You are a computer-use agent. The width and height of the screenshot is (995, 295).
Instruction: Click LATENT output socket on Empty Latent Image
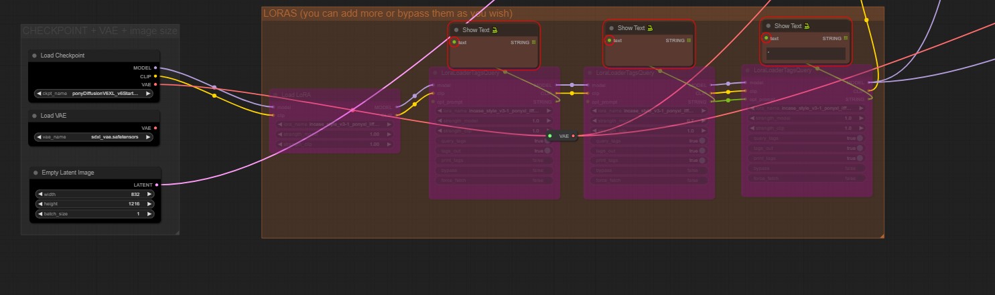pyautogui.click(x=157, y=185)
